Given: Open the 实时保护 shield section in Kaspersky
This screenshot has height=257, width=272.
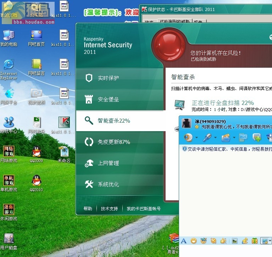Looking at the screenshot, I should tap(120, 78).
